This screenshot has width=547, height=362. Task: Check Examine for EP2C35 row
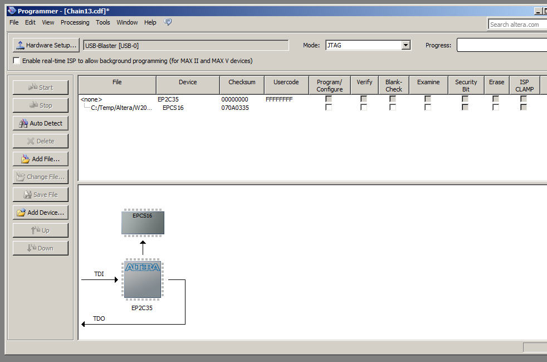428,99
